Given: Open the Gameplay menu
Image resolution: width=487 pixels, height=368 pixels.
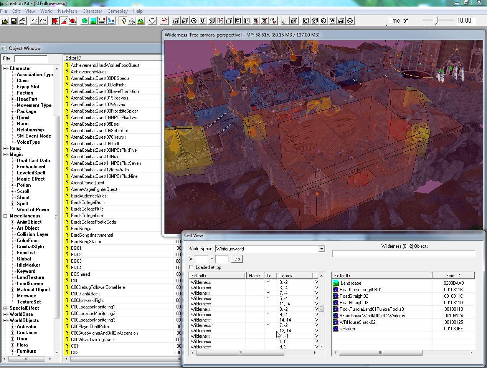Looking at the screenshot, I should [117, 11].
